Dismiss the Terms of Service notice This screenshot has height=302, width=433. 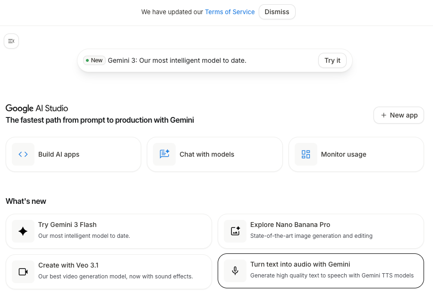pyautogui.click(x=277, y=12)
